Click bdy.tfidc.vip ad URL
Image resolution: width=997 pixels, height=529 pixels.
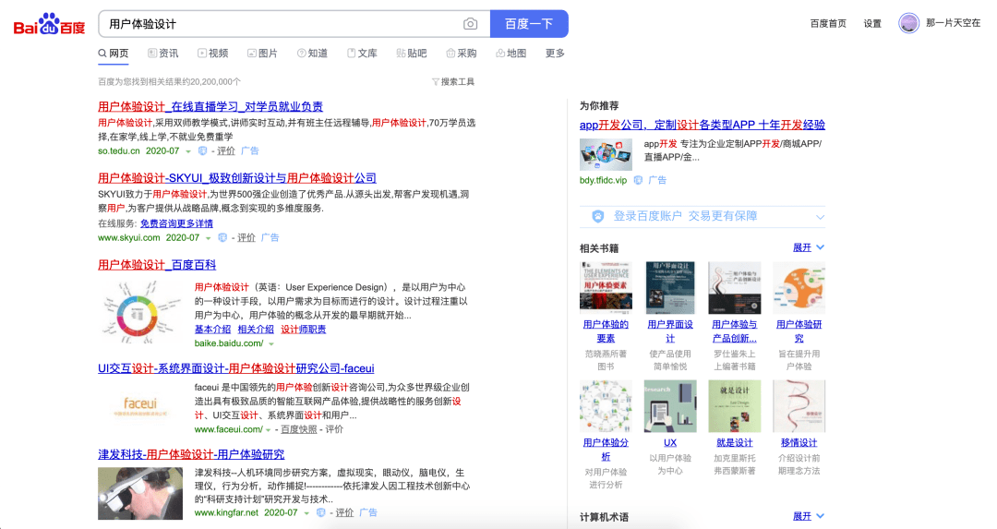603,181
